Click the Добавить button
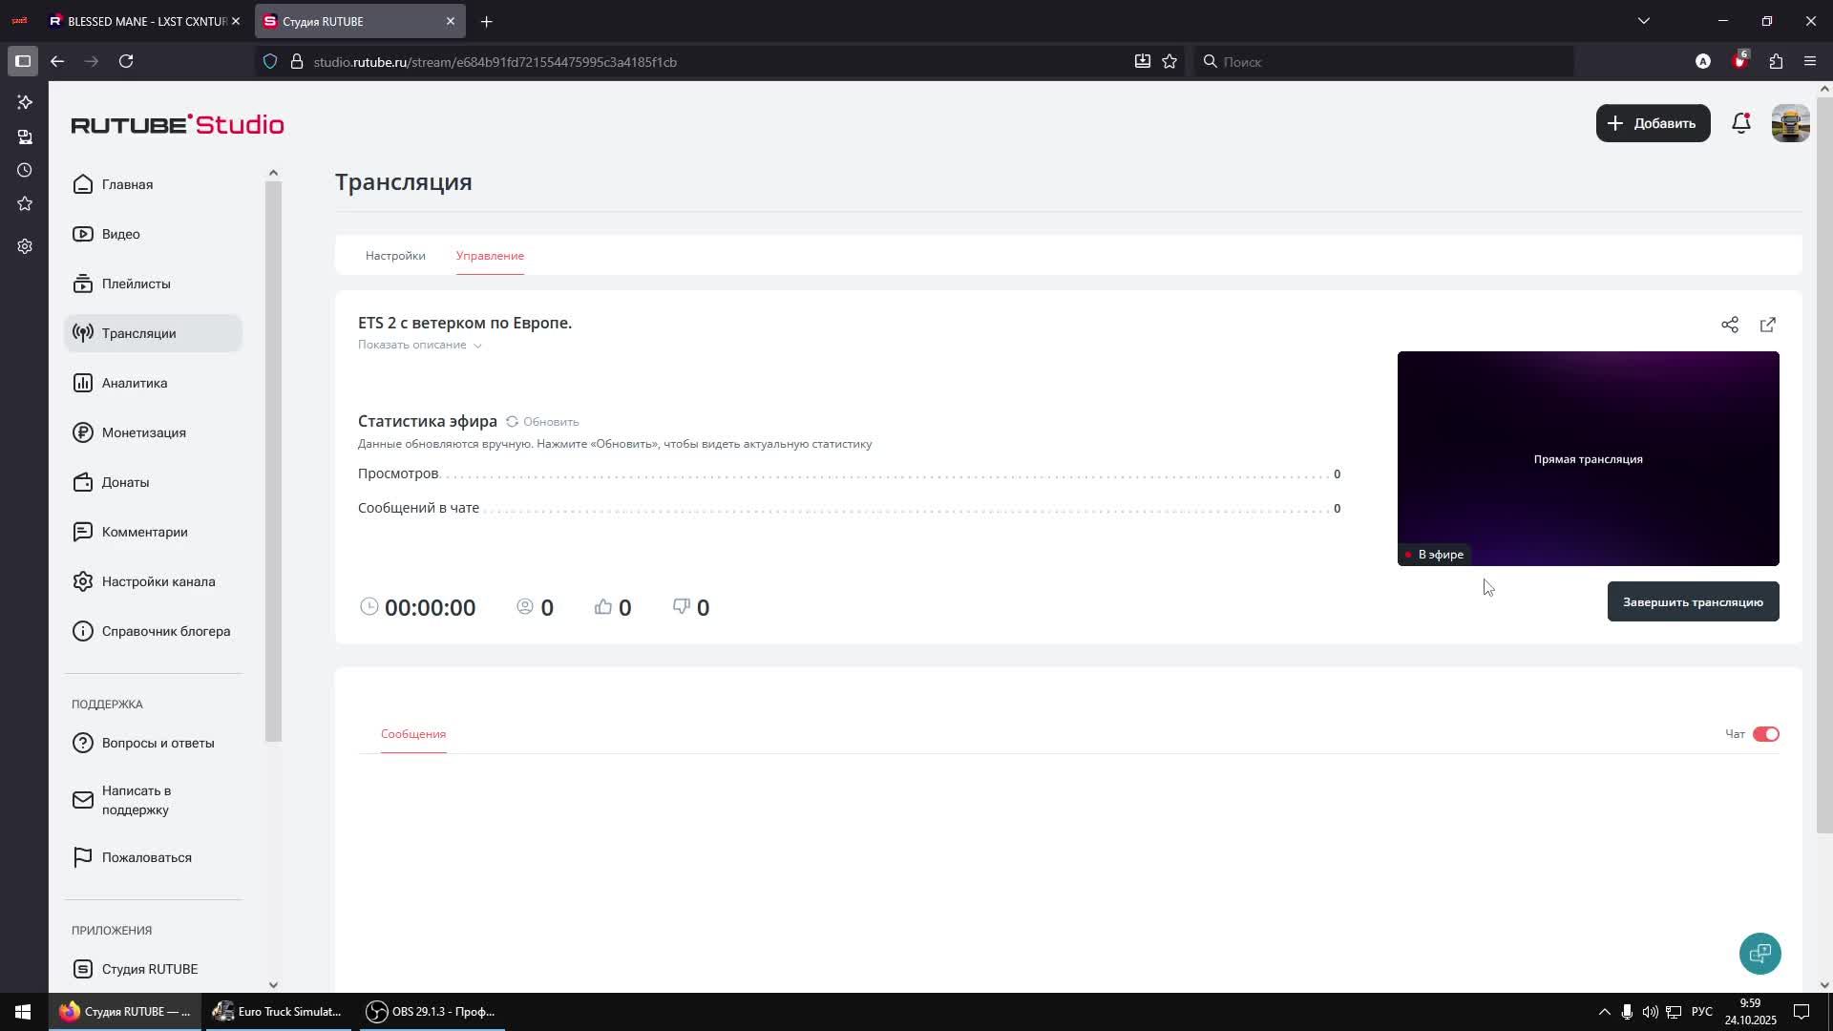 coord(1652,123)
